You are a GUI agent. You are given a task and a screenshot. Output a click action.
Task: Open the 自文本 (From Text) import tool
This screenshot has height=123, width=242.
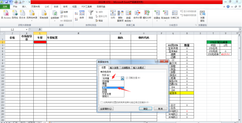(22, 15)
